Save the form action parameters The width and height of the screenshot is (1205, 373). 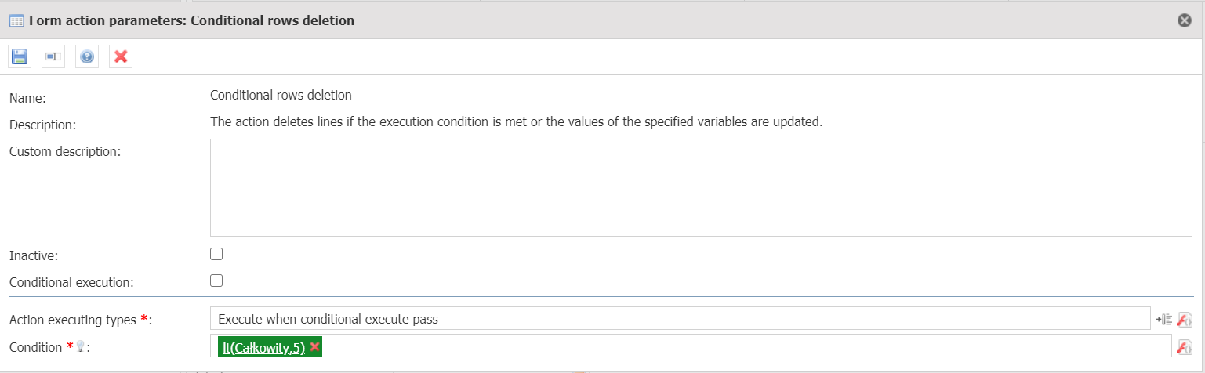20,56
